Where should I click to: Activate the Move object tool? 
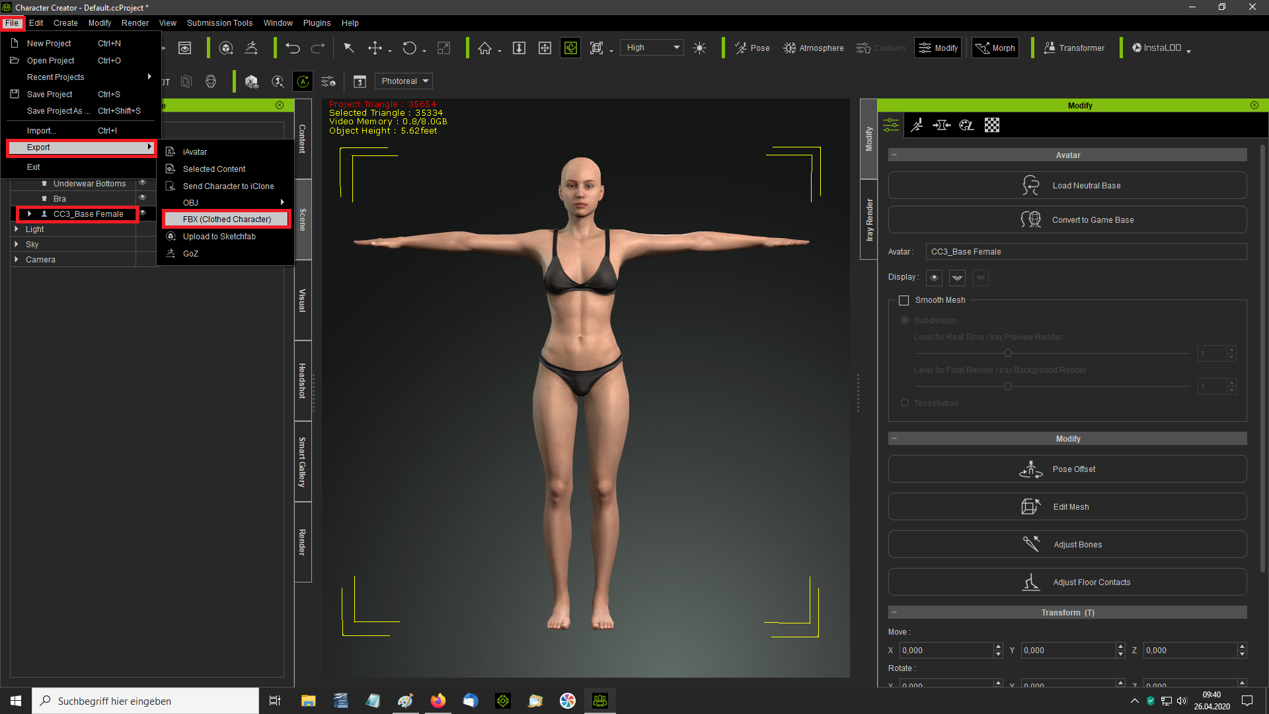coord(375,48)
